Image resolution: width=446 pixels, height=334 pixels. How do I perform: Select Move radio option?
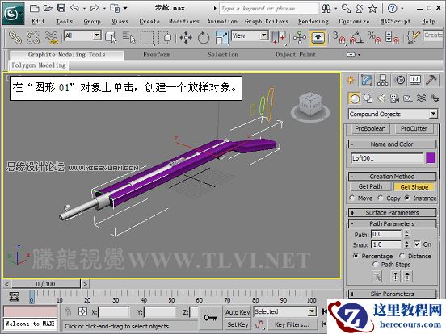coord(352,198)
